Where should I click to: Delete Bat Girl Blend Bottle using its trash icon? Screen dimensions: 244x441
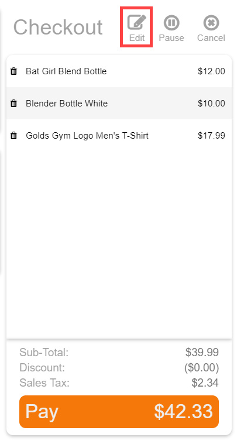tap(13, 71)
